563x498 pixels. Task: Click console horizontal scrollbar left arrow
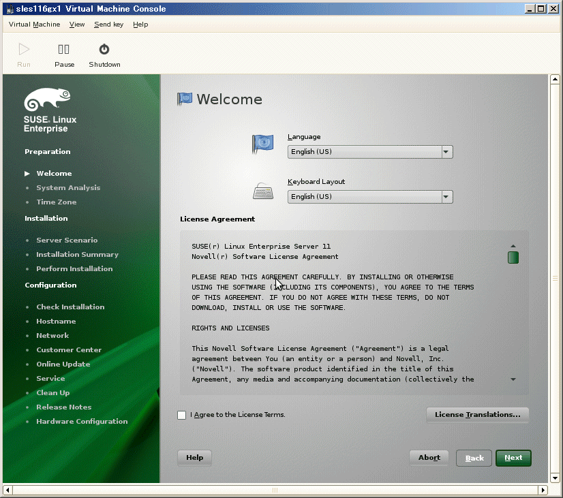pos(8,490)
